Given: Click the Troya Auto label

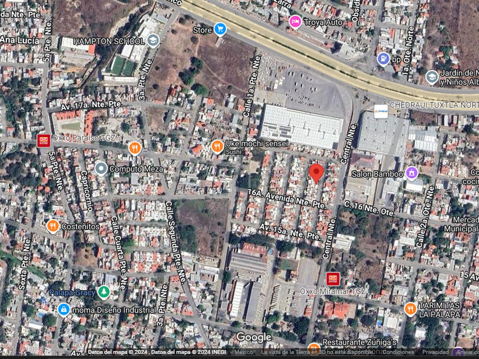Looking at the screenshot, I should click(x=323, y=22).
